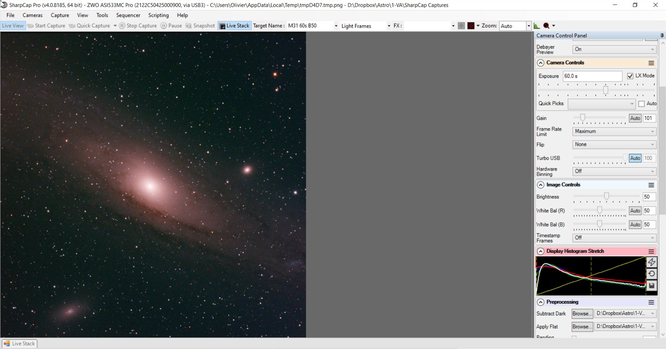
Task: Open the Image Controls hamburger menu
Action: [x=651, y=185]
